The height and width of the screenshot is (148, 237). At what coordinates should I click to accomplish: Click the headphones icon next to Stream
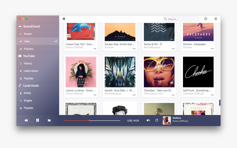point(21,34)
